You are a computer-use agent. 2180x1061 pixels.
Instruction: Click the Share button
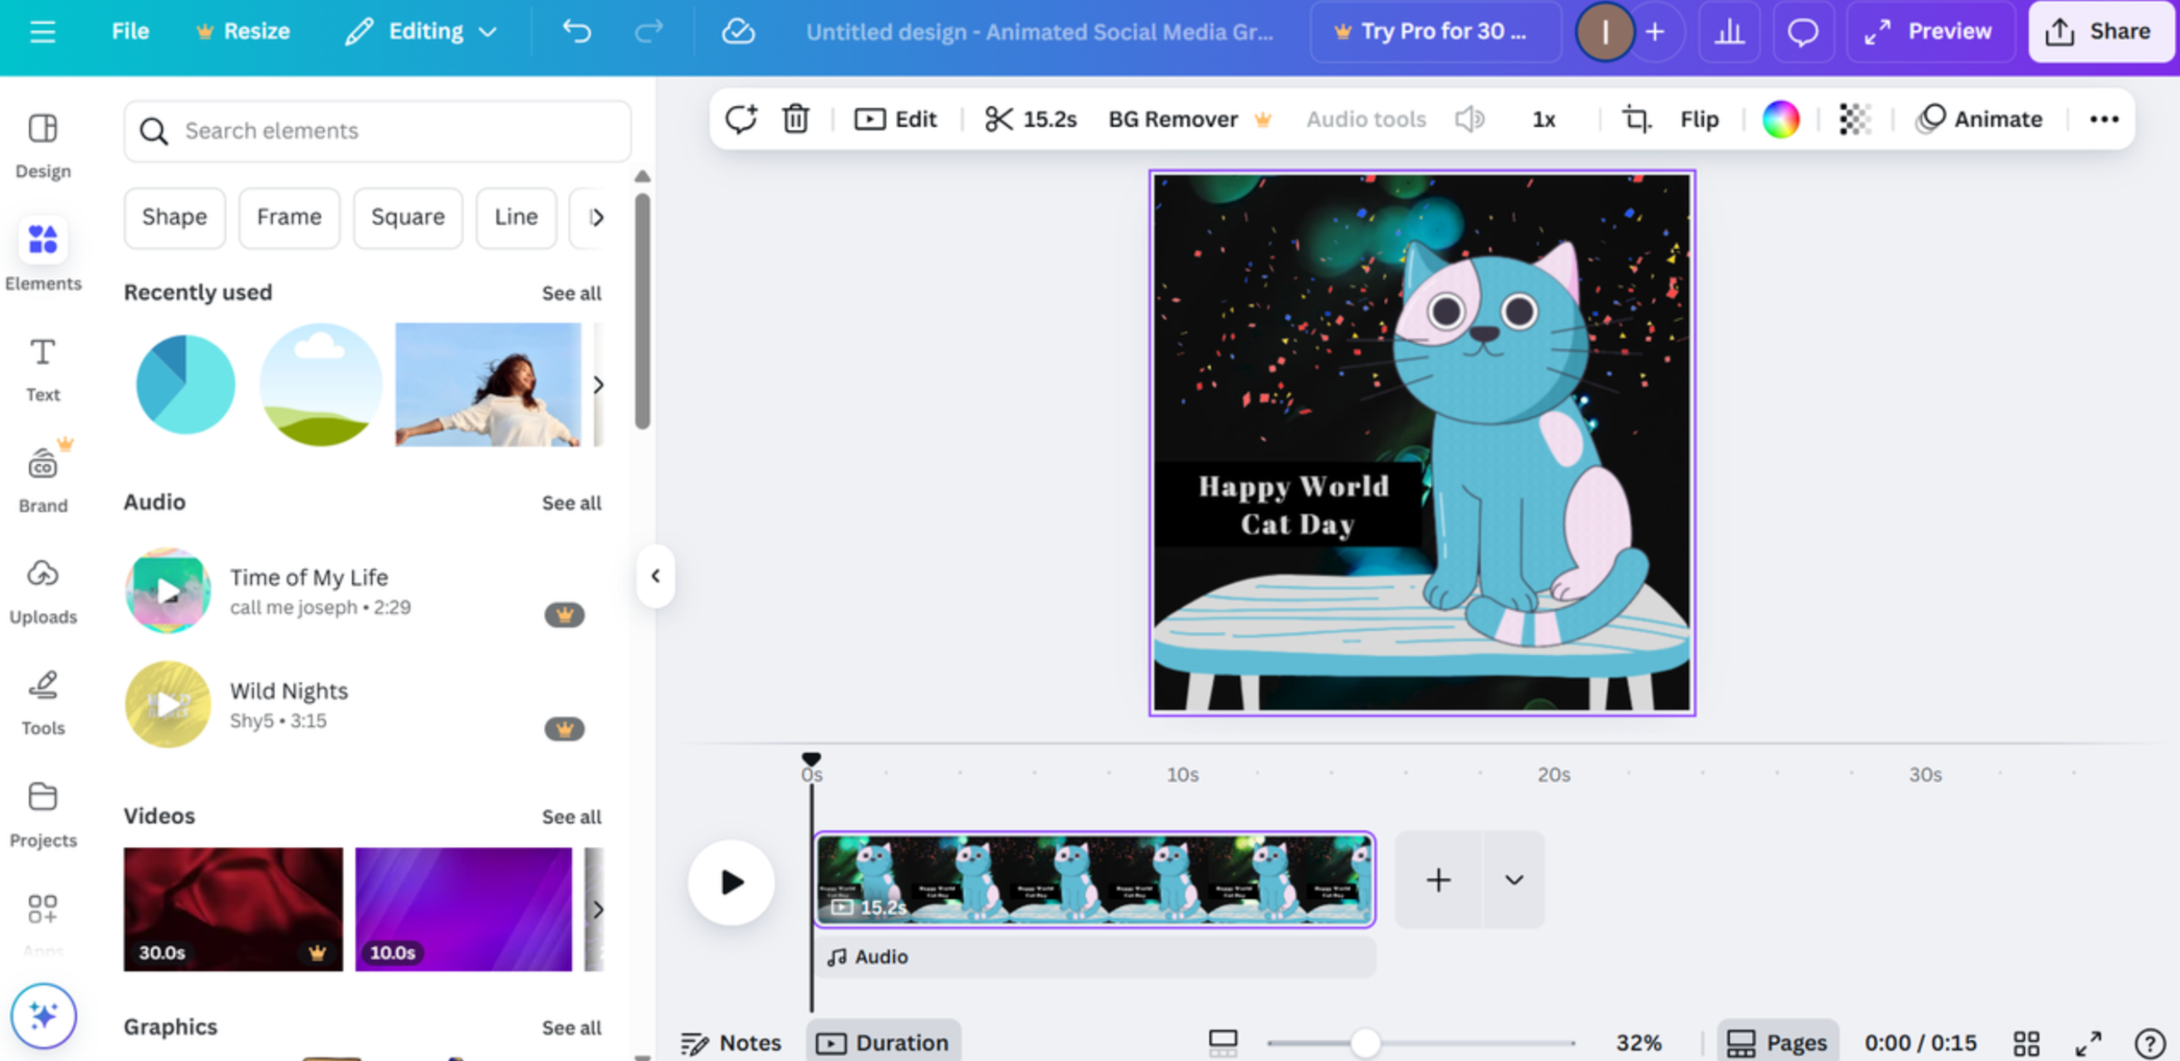point(2100,32)
